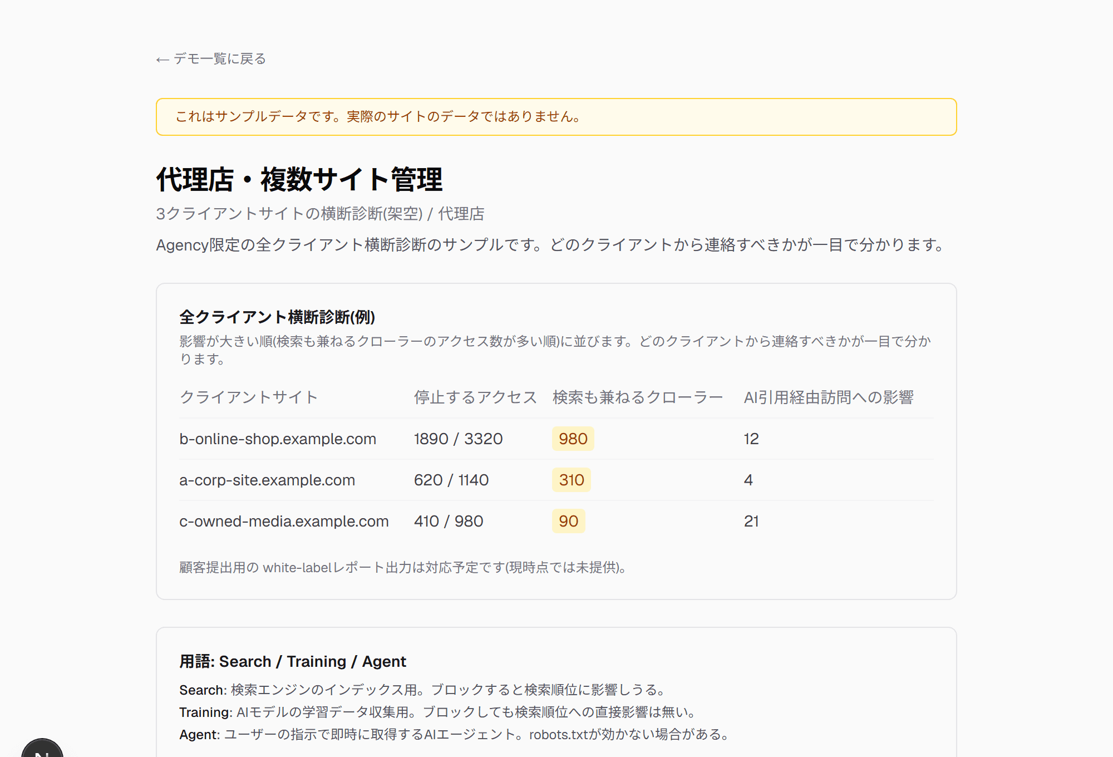Click the 検索も兼ねるクローラー column header
This screenshot has width=1113, height=757.
638,397
